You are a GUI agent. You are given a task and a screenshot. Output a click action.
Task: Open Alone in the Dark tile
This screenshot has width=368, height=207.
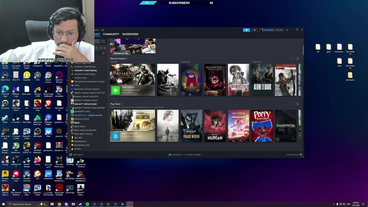(x=262, y=80)
